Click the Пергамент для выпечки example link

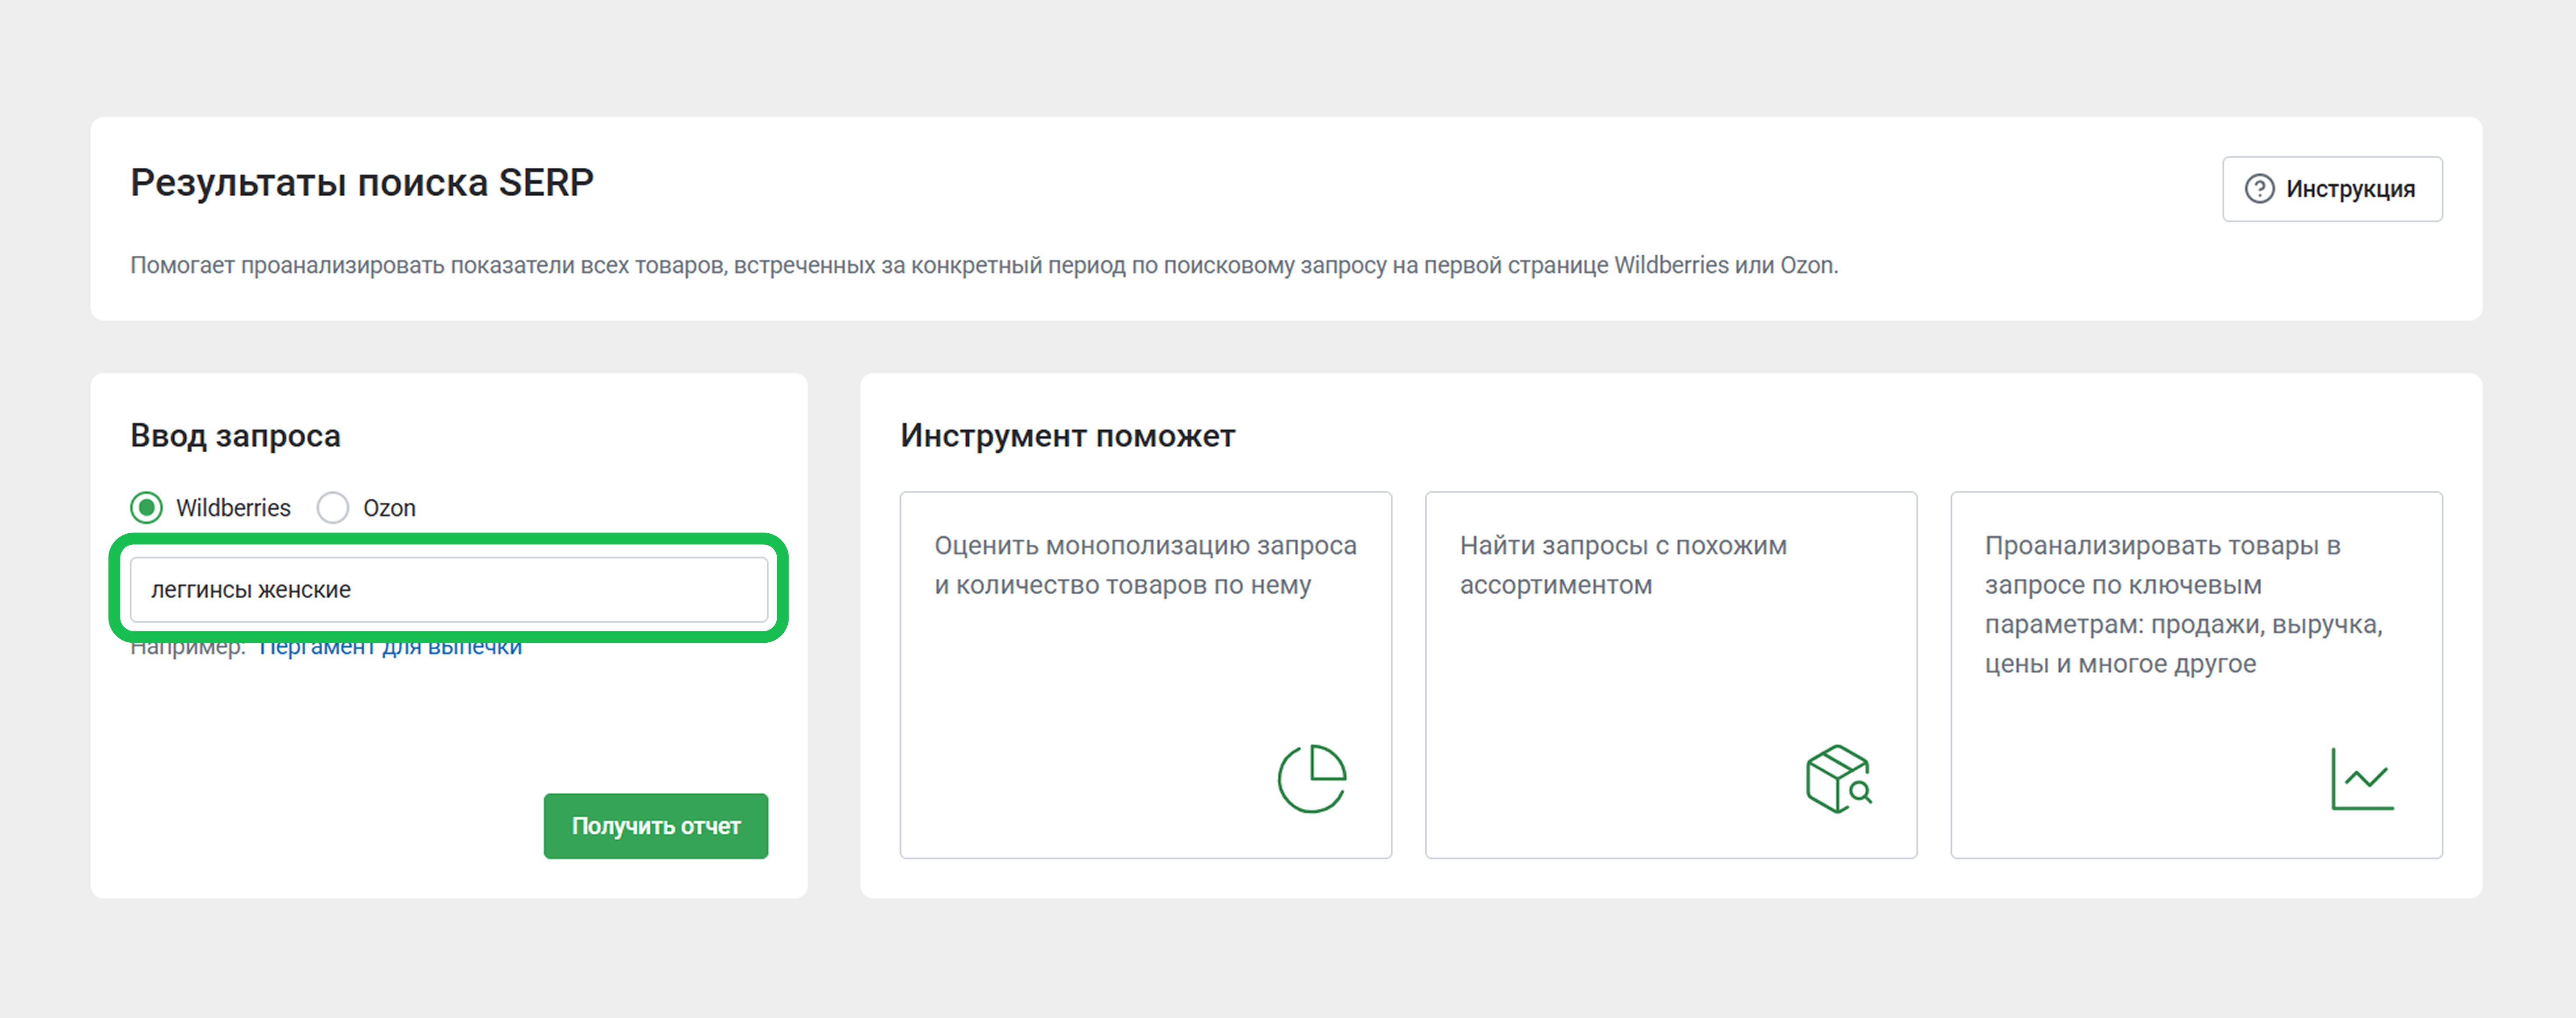click(x=390, y=647)
